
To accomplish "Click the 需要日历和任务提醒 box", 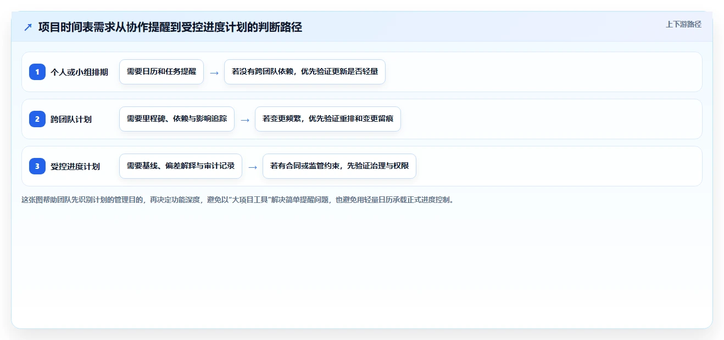I will pyautogui.click(x=161, y=72).
